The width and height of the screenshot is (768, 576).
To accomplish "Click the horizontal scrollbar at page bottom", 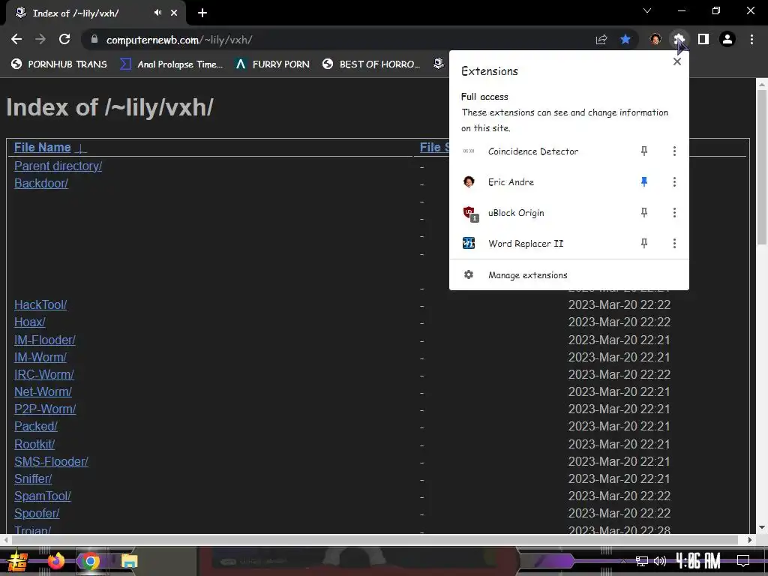I will [x=375, y=540].
